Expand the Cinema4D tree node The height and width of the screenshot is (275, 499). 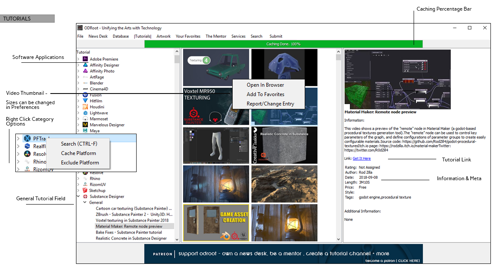(x=78, y=89)
